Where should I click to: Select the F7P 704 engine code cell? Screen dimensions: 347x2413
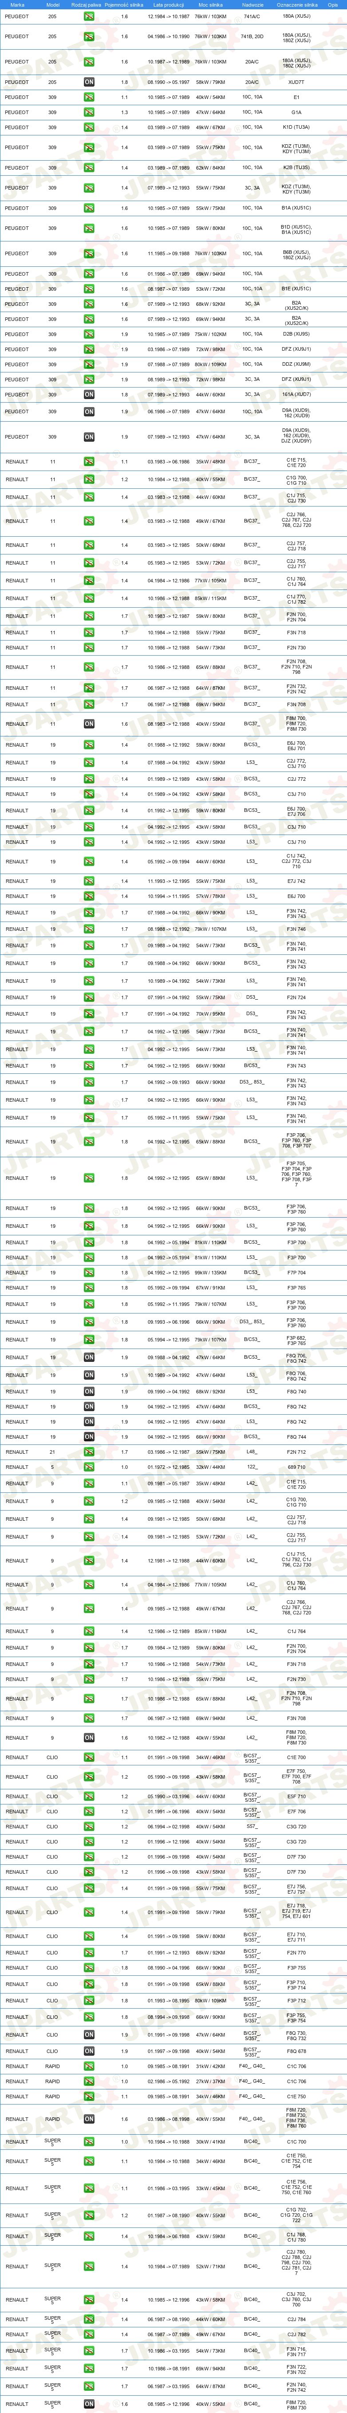pyautogui.click(x=297, y=1273)
